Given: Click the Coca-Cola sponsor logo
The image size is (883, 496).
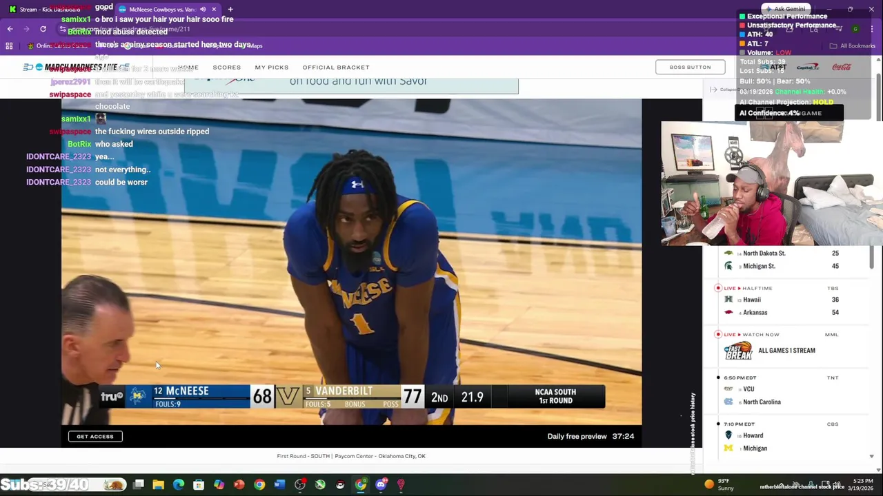Looking at the screenshot, I should point(842,67).
